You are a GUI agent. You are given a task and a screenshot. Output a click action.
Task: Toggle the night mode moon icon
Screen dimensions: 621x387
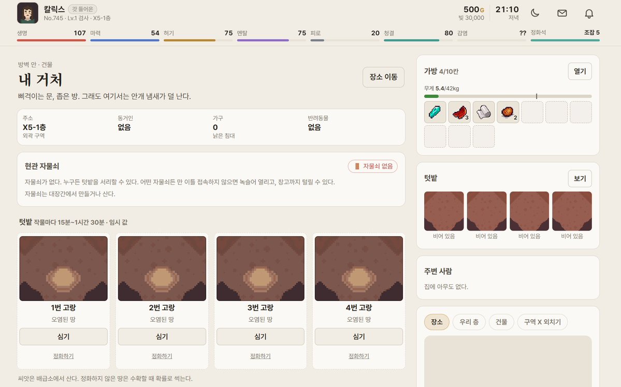535,13
